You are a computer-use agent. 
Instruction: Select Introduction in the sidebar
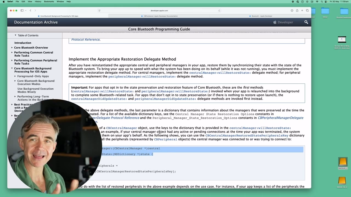tap(23, 43)
